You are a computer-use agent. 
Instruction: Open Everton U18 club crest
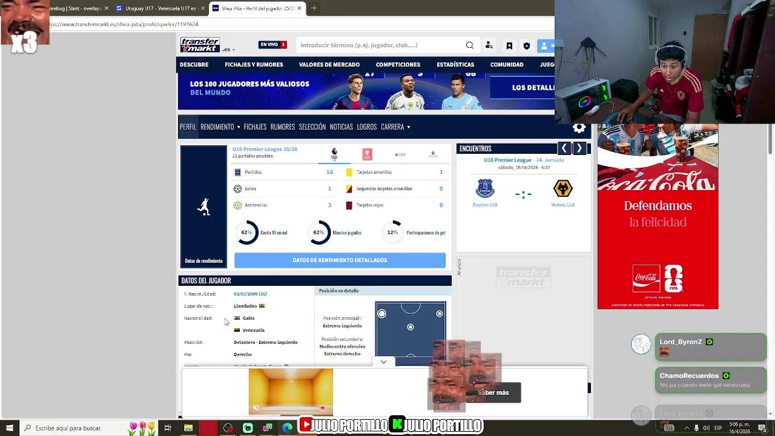coord(485,189)
